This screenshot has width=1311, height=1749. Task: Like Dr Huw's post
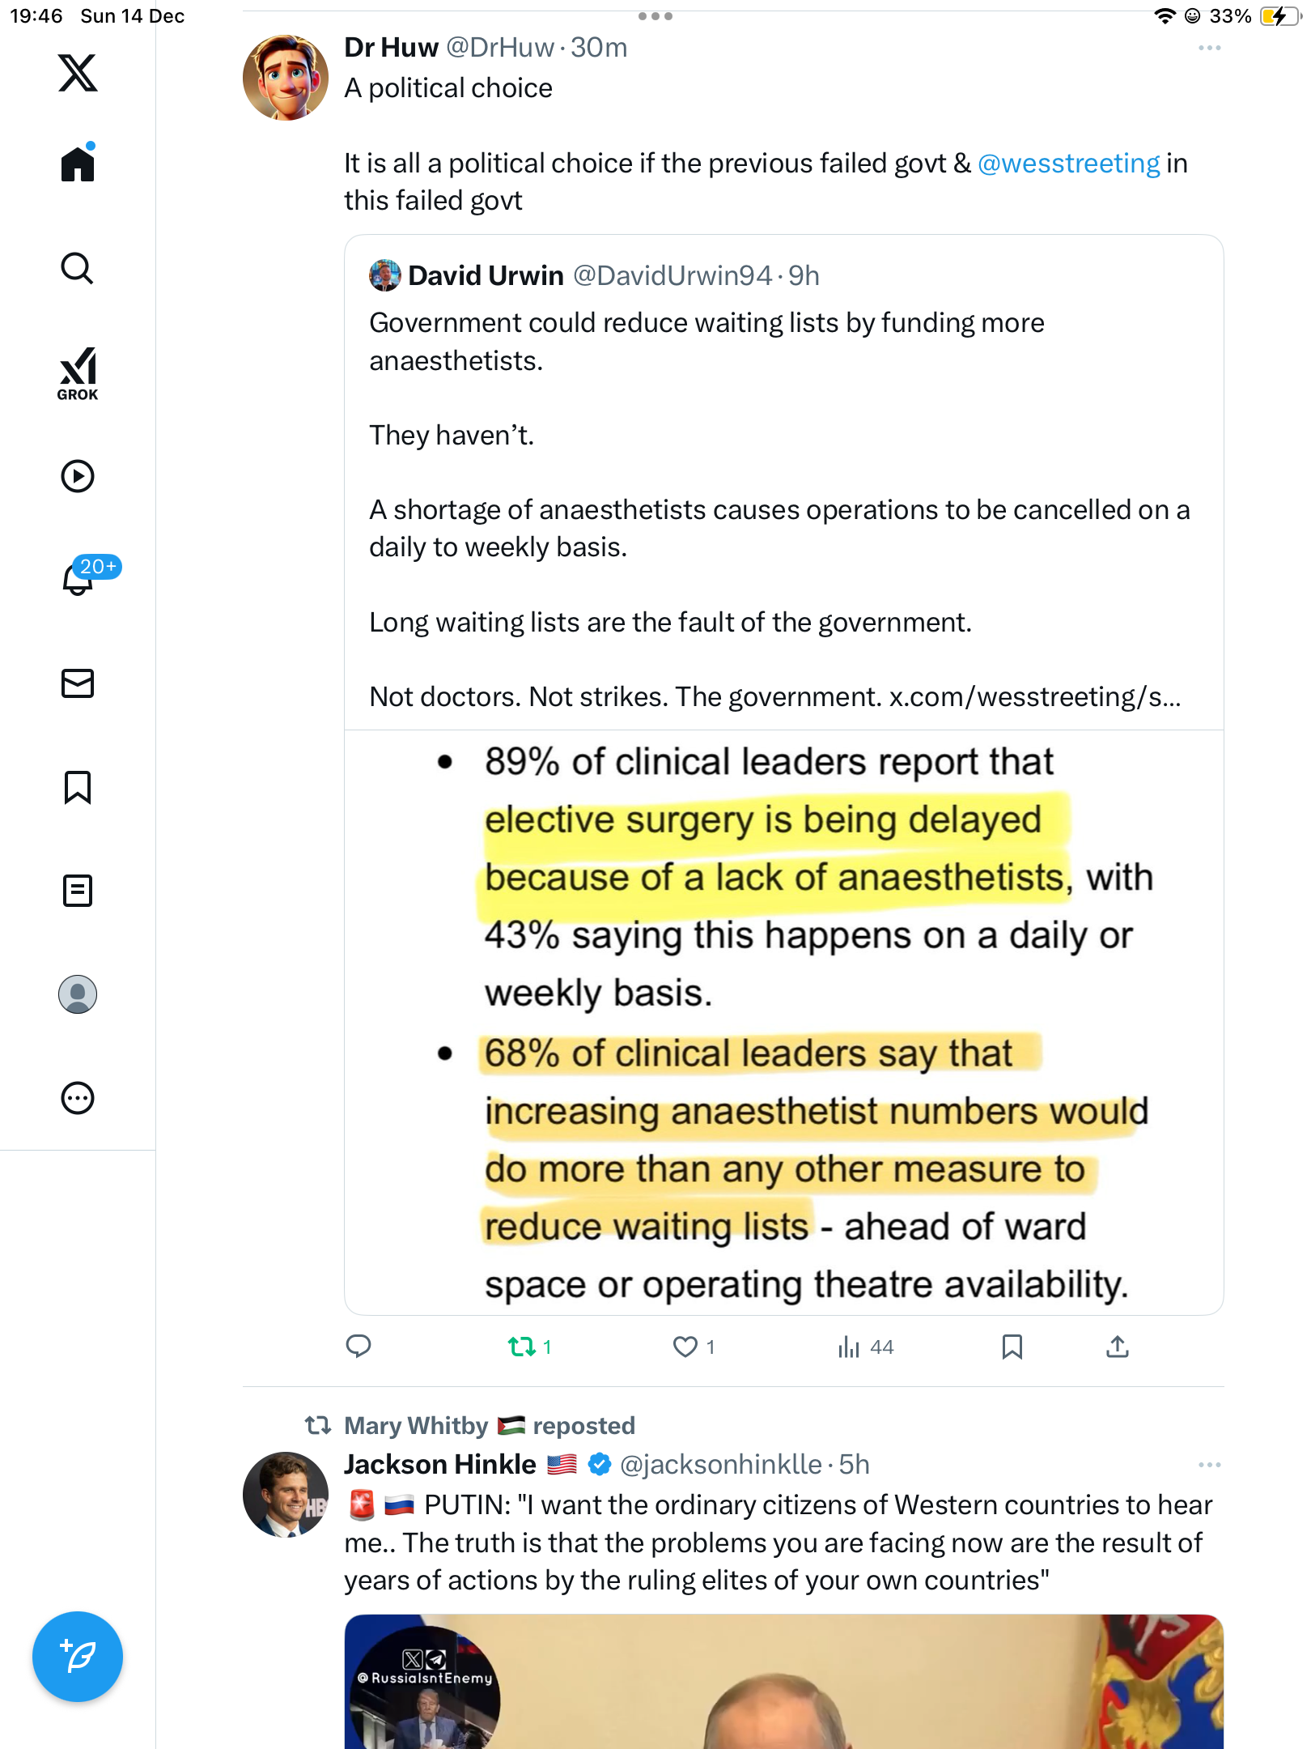tap(685, 1347)
